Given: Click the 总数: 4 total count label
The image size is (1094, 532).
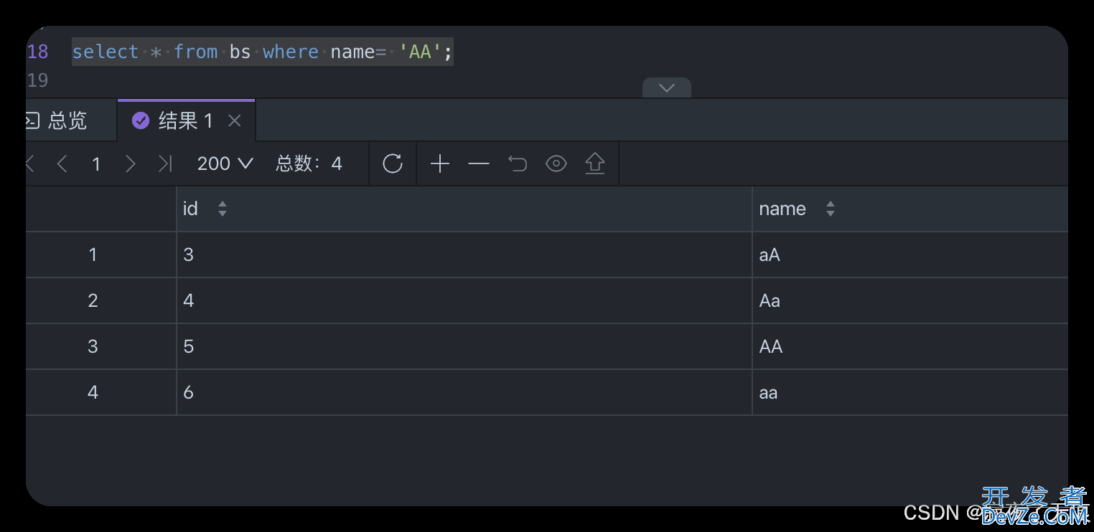Looking at the screenshot, I should coord(309,163).
